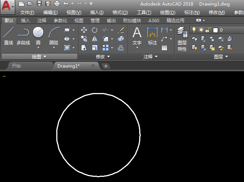Select the 直线 (Line) tool

click(x=8, y=36)
